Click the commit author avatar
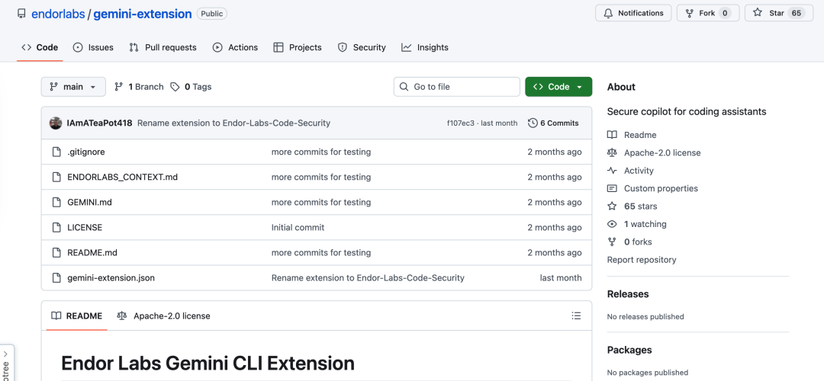The height and width of the screenshot is (381, 824). [x=56, y=123]
